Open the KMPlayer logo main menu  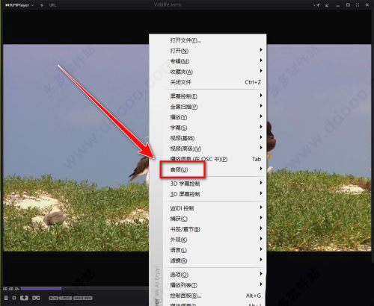pos(19,5)
